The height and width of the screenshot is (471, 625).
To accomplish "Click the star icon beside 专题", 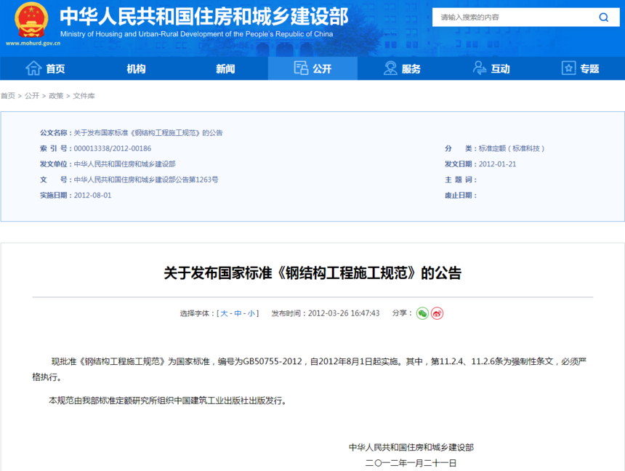I will [569, 68].
